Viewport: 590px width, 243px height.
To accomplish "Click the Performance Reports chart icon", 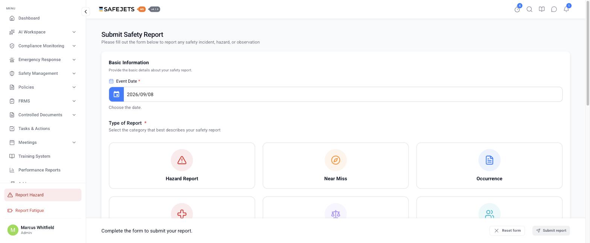I will [12, 170].
